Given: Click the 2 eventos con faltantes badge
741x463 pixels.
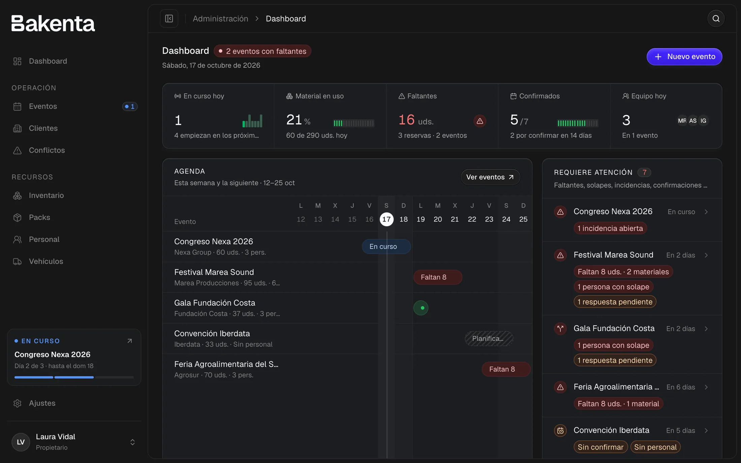Looking at the screenshot, I should 262,51.
